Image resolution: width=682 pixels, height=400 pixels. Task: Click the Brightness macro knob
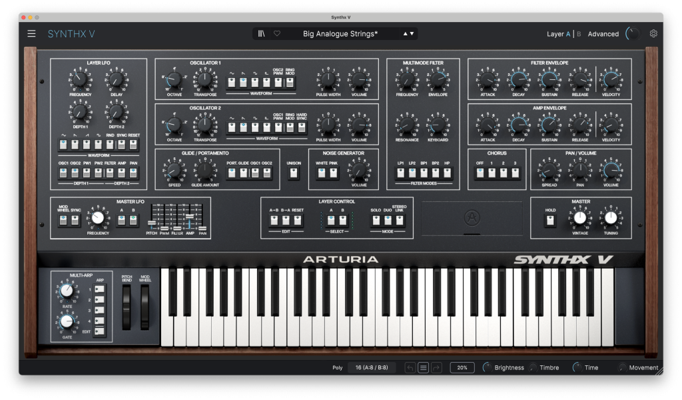488,368
